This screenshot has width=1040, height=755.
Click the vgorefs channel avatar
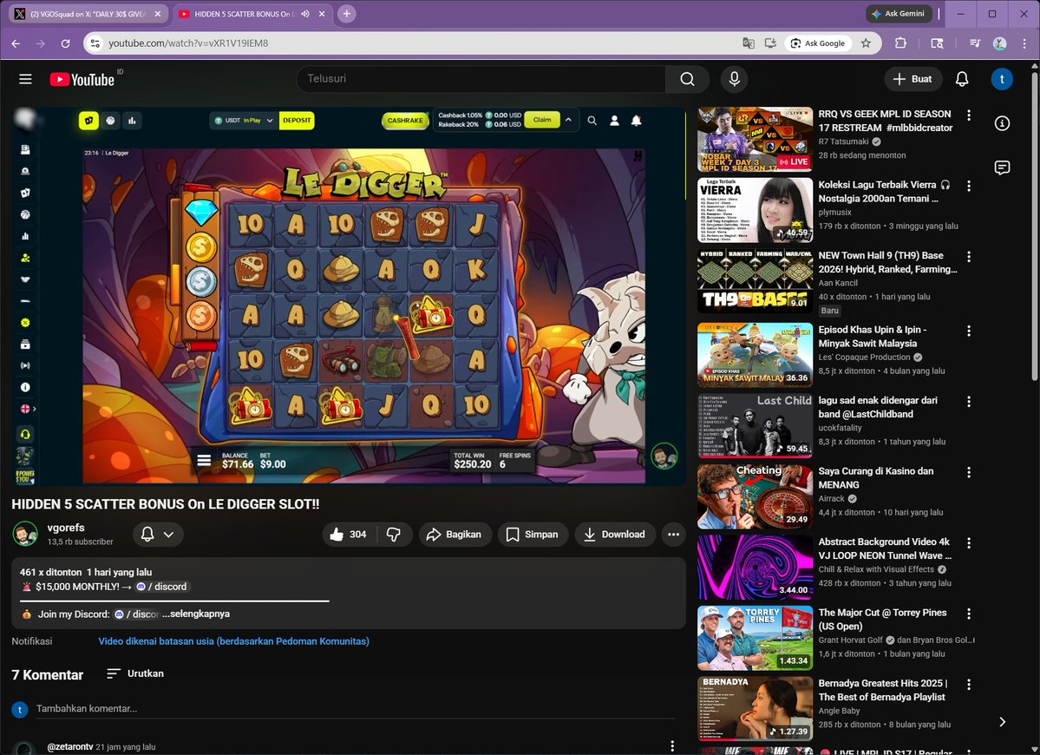point(25,534)
